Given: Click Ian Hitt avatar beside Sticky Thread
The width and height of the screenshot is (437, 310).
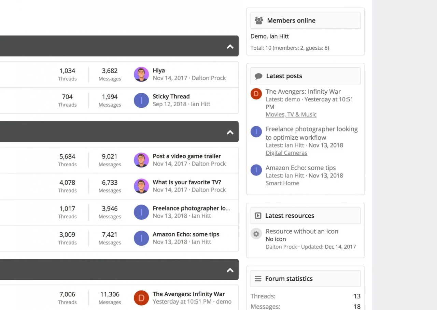Looking at the screenshot, I should [141, 100].
